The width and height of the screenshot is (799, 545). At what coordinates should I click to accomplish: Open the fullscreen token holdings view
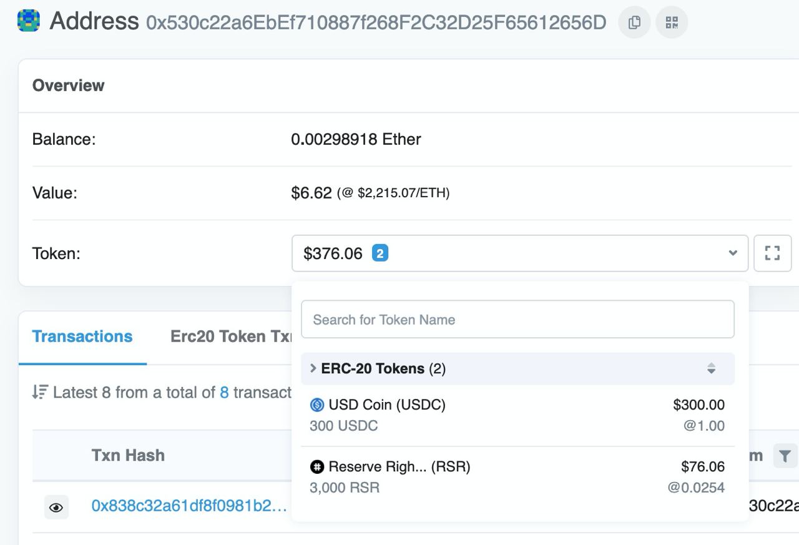click(772, 253)
